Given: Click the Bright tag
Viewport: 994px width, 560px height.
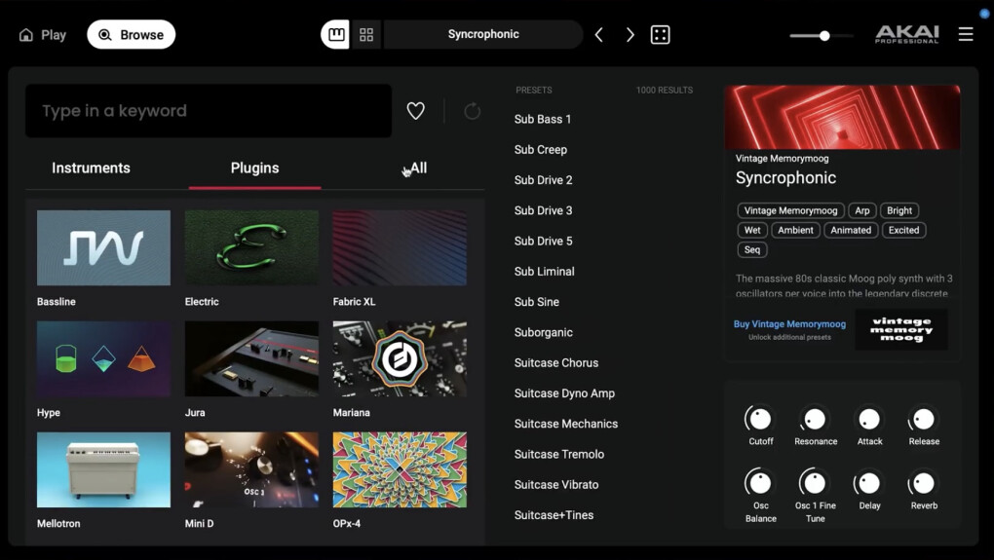Looking at the screenshot, I should [x=898, y=210].
